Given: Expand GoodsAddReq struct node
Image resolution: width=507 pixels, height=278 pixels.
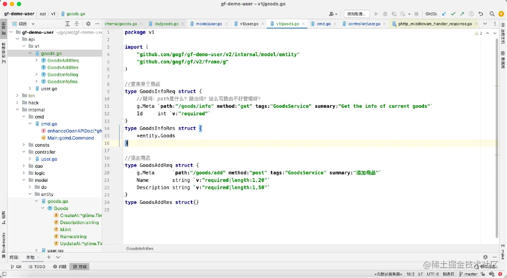Looking at the screenshot, I should click(x=37, y=60).
